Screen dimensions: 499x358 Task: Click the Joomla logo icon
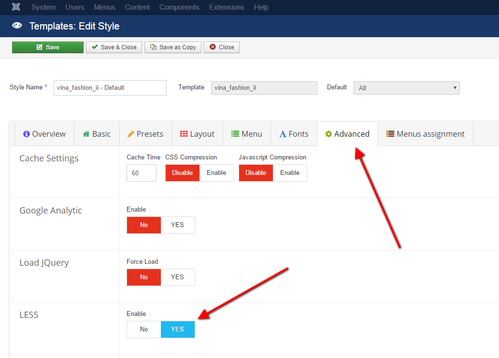(x=16, y=7)
